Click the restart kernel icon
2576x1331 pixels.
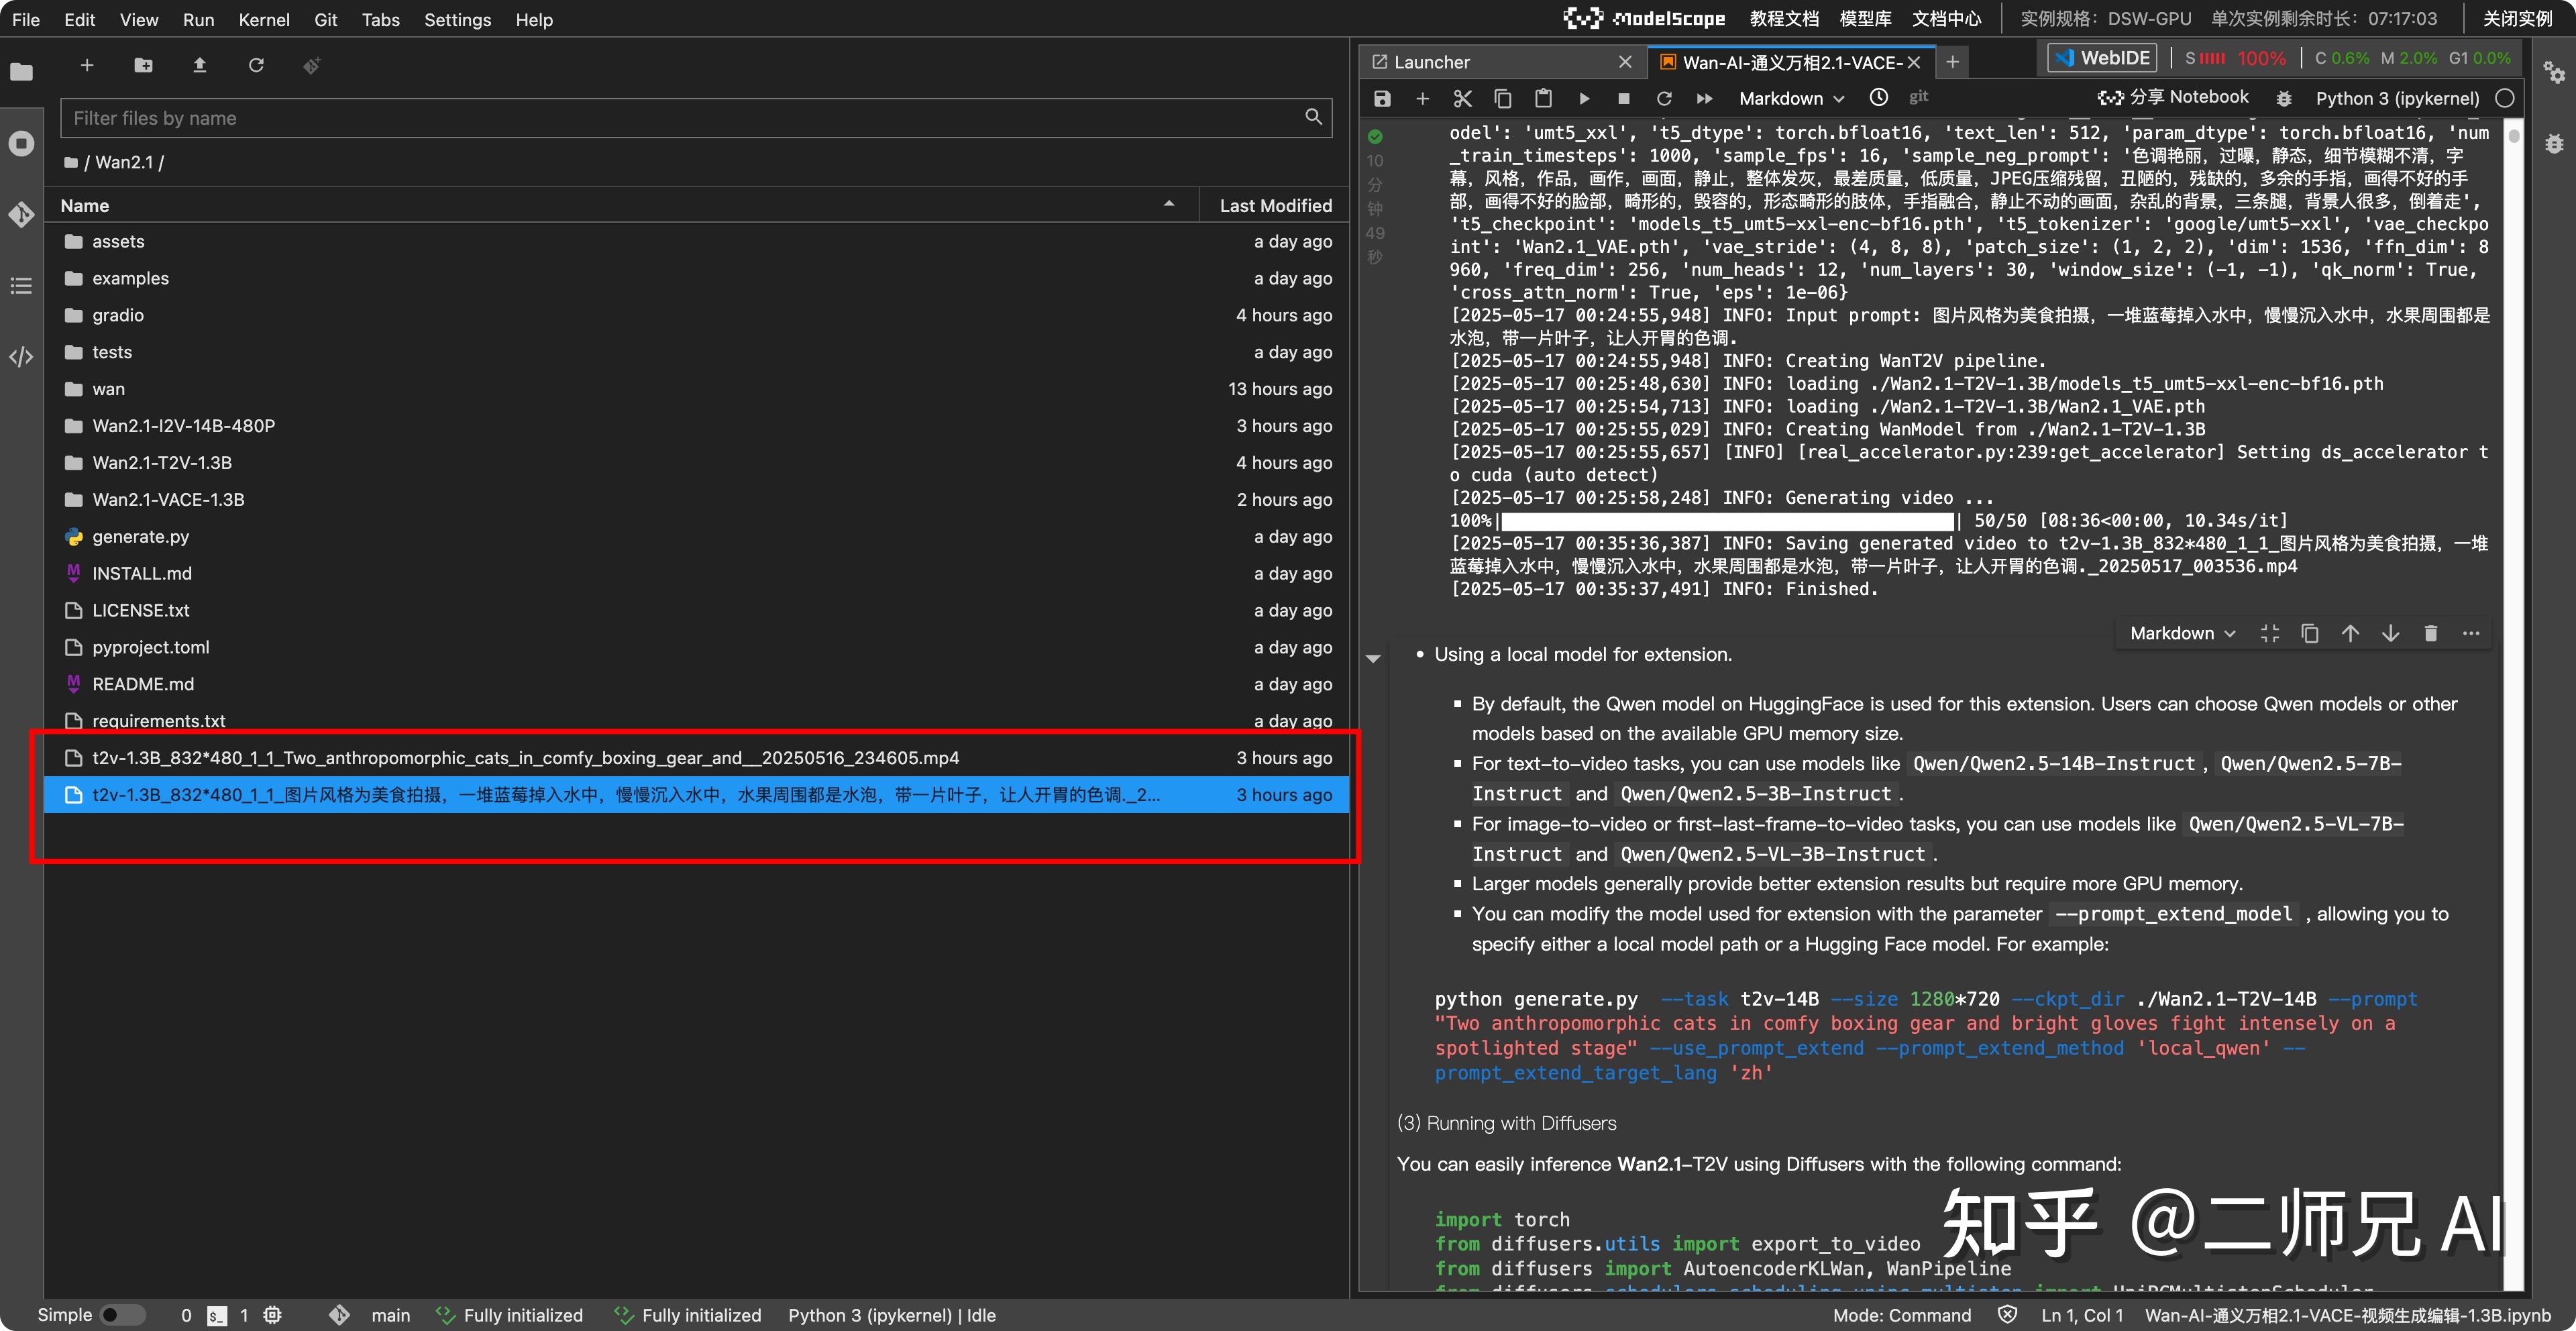[x=1664, y=98]
